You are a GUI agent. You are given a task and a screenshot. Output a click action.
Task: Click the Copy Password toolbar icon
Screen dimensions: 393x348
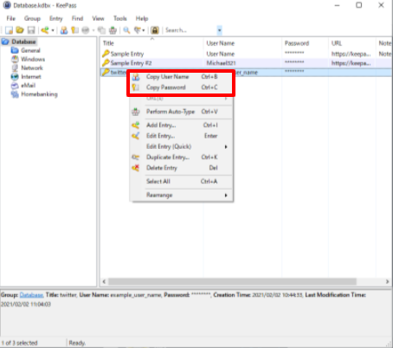(74, 30)
